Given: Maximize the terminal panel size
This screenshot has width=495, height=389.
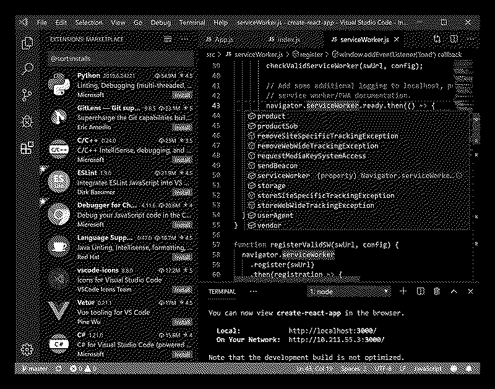Looking at the screenshot, I should [x=454, y=291].
